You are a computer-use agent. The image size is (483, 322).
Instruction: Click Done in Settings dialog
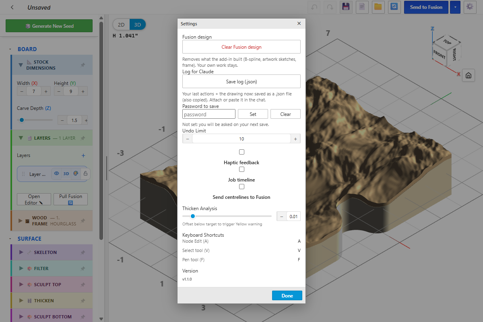(x=287, y=295)
